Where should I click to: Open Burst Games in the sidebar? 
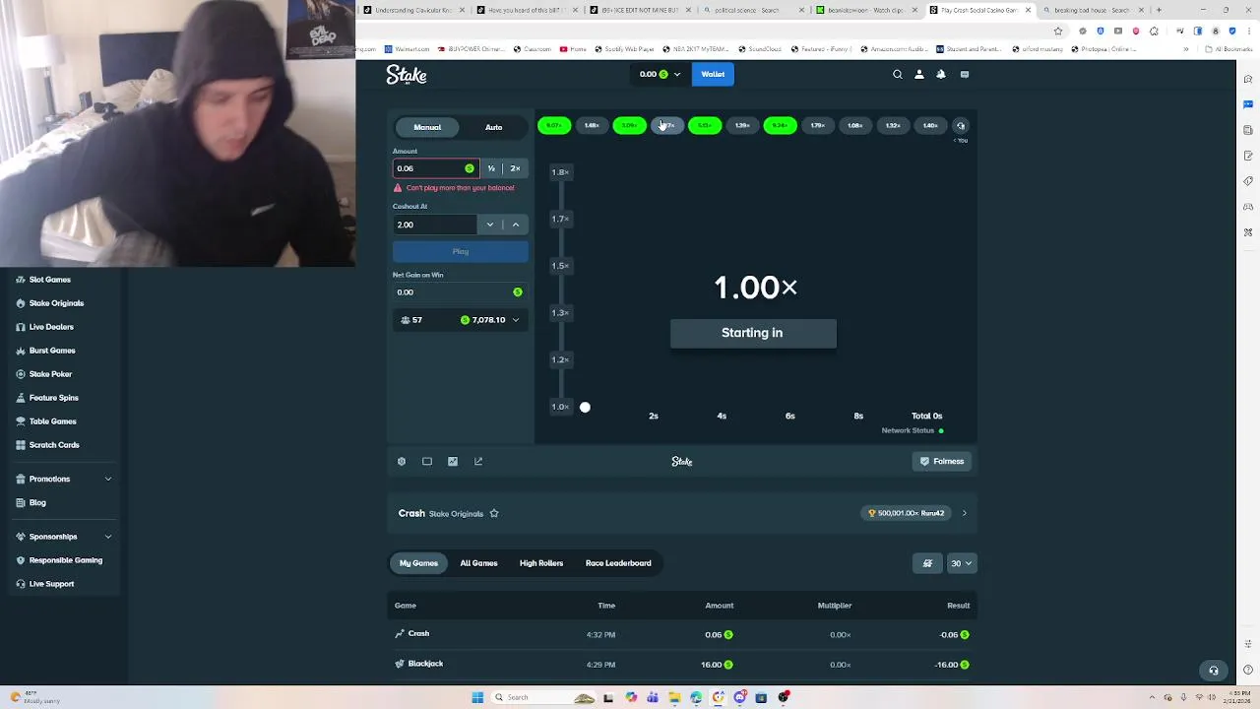[x=52, y=351]
